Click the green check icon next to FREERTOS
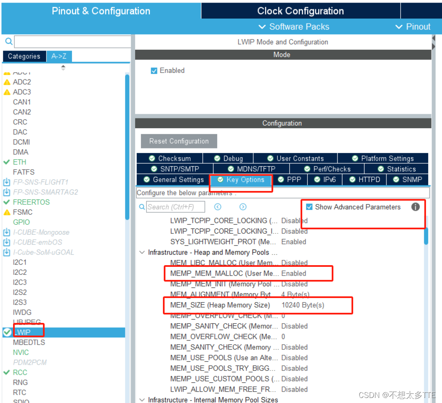The image size is (442, 403). (7, 202)
